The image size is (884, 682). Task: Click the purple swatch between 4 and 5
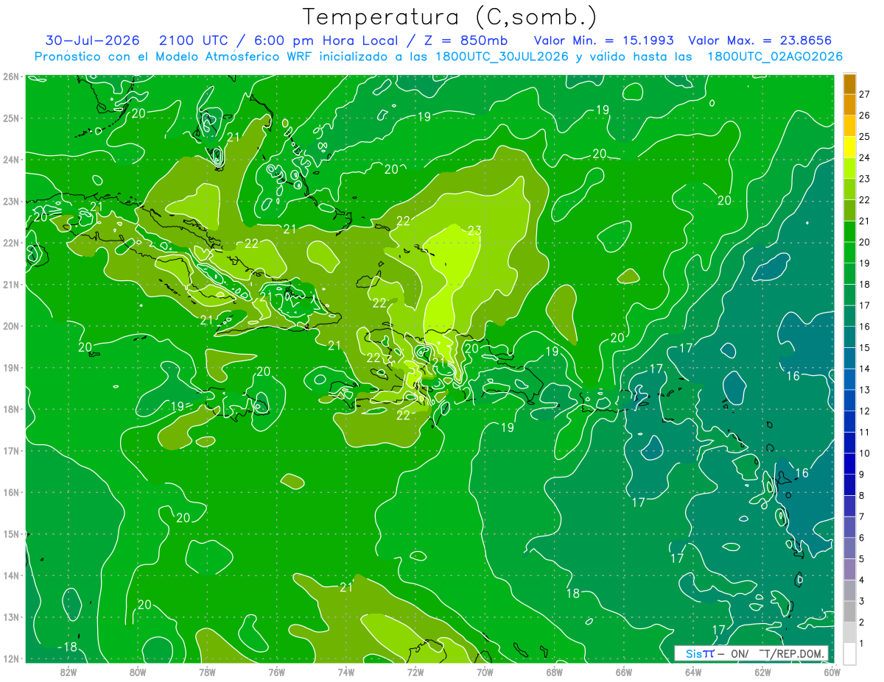point(849,569)
